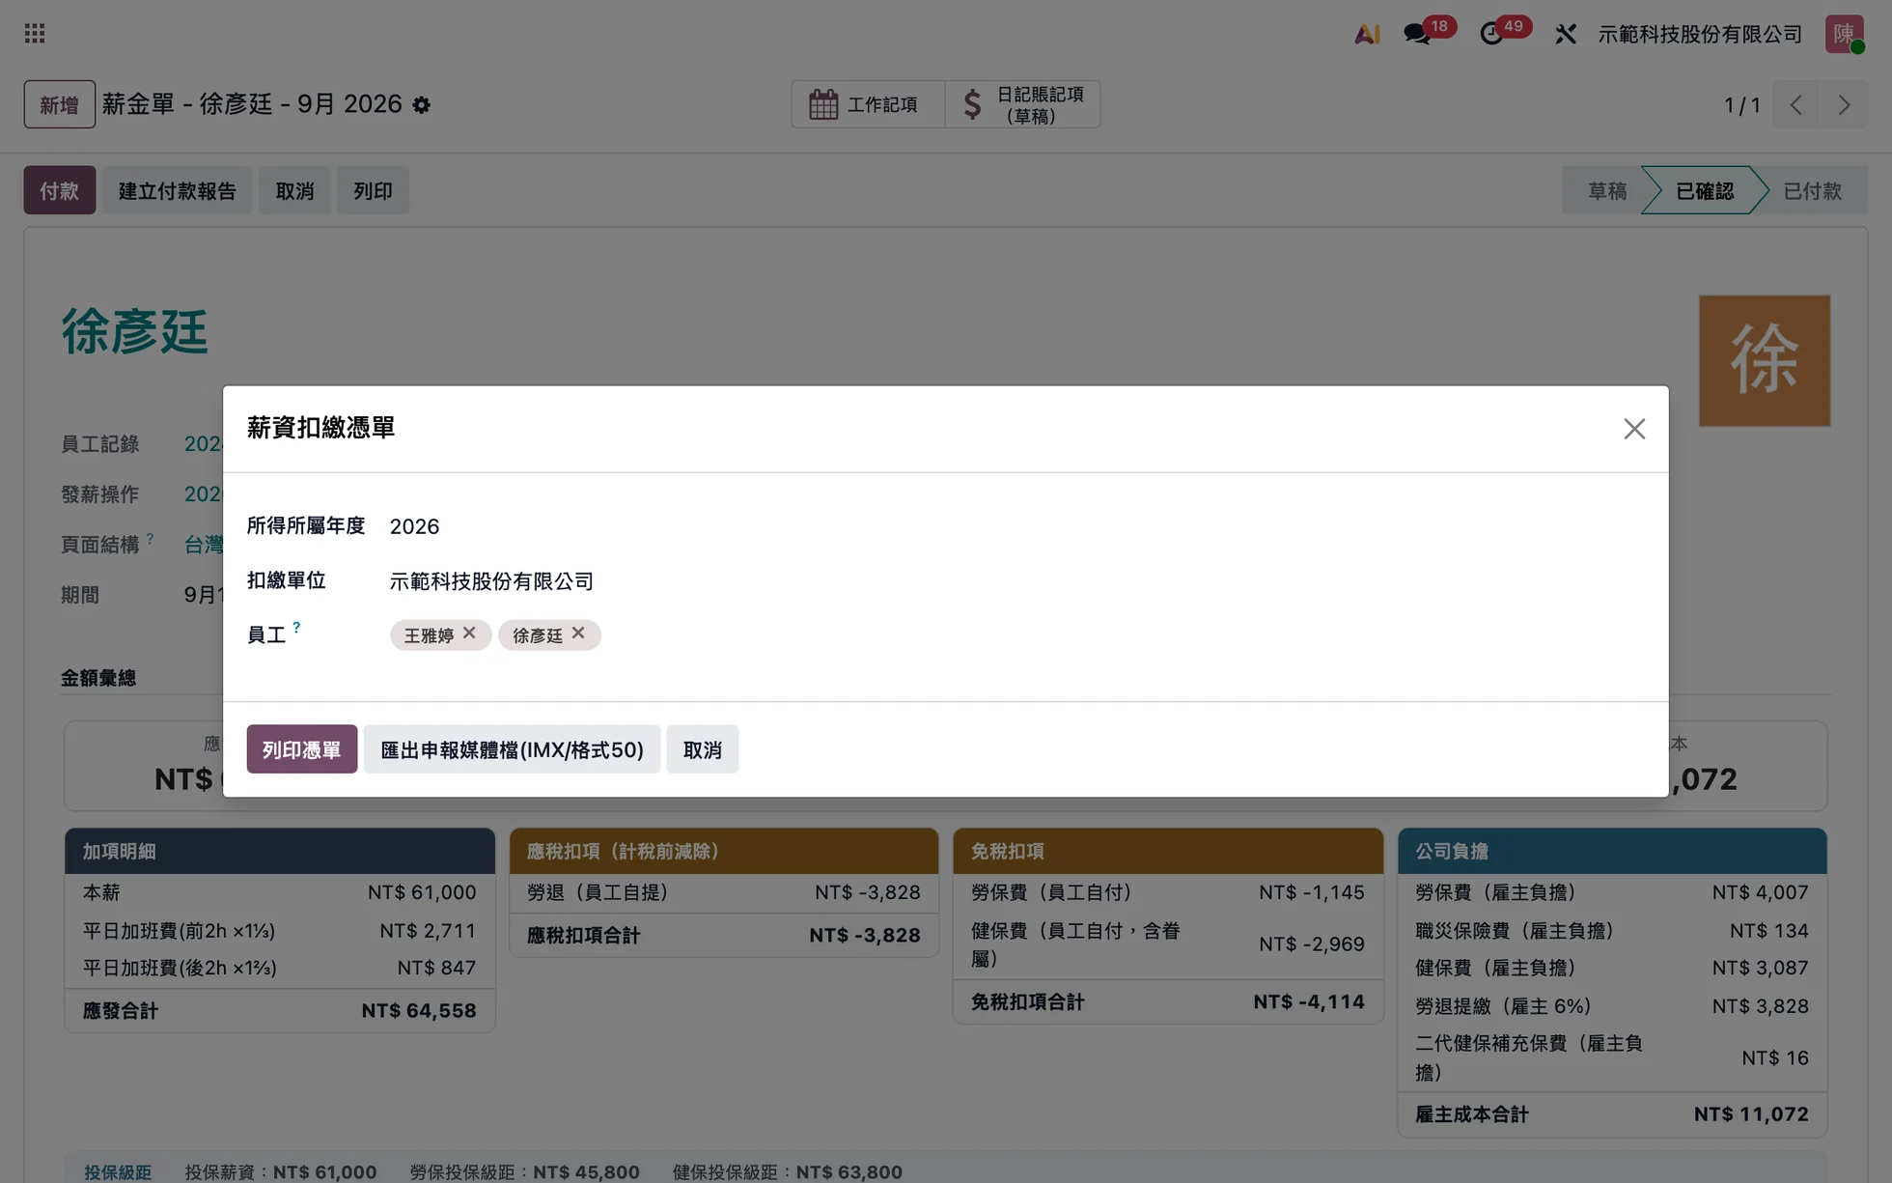Screen dimensions: 1892x1183
Task: Click 勞退（員工自提）row
Action: (723, 892)
